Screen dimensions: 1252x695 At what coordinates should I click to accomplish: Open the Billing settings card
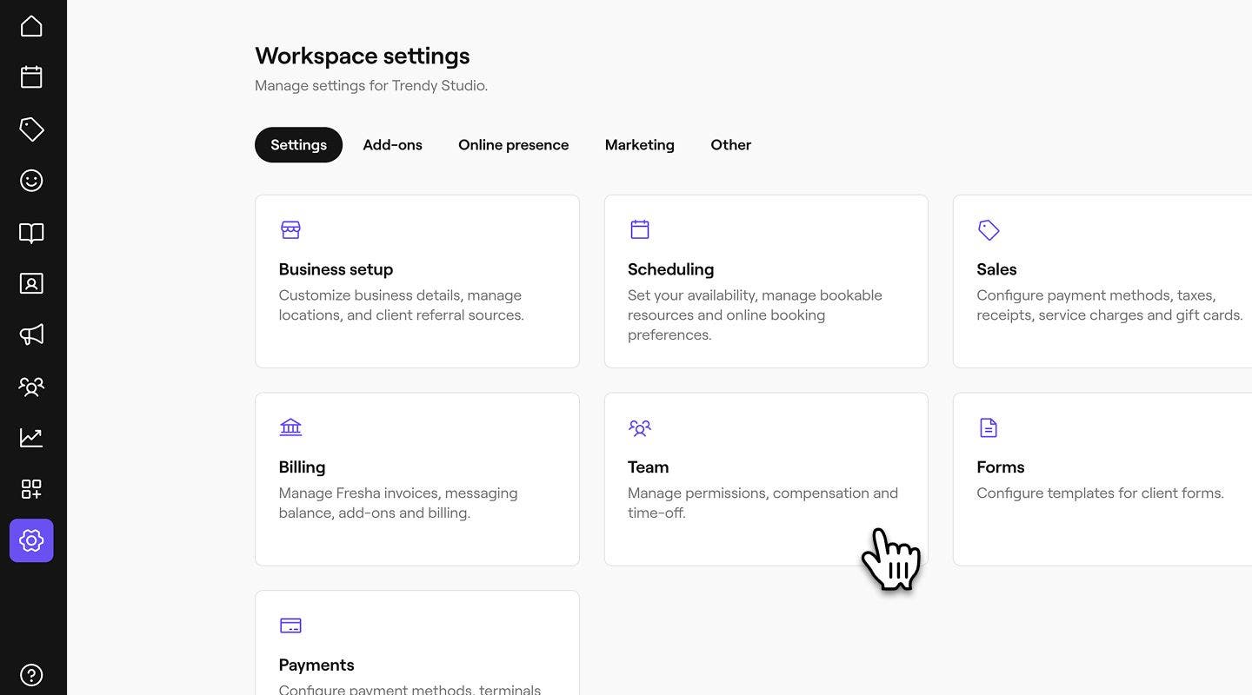click(x=416, y=480)
